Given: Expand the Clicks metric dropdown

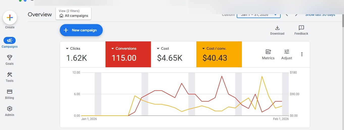Looking at the screenshot, I should click(x=67, y=48).
